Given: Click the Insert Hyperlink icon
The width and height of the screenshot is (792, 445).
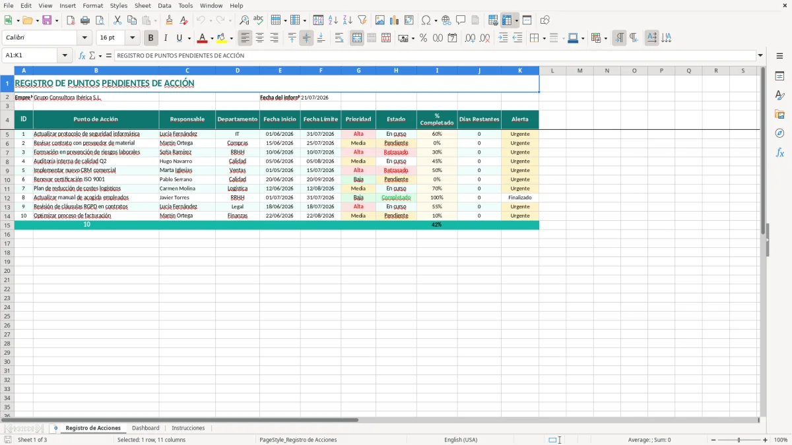Looking at the screenshot, I should [446, 20].
